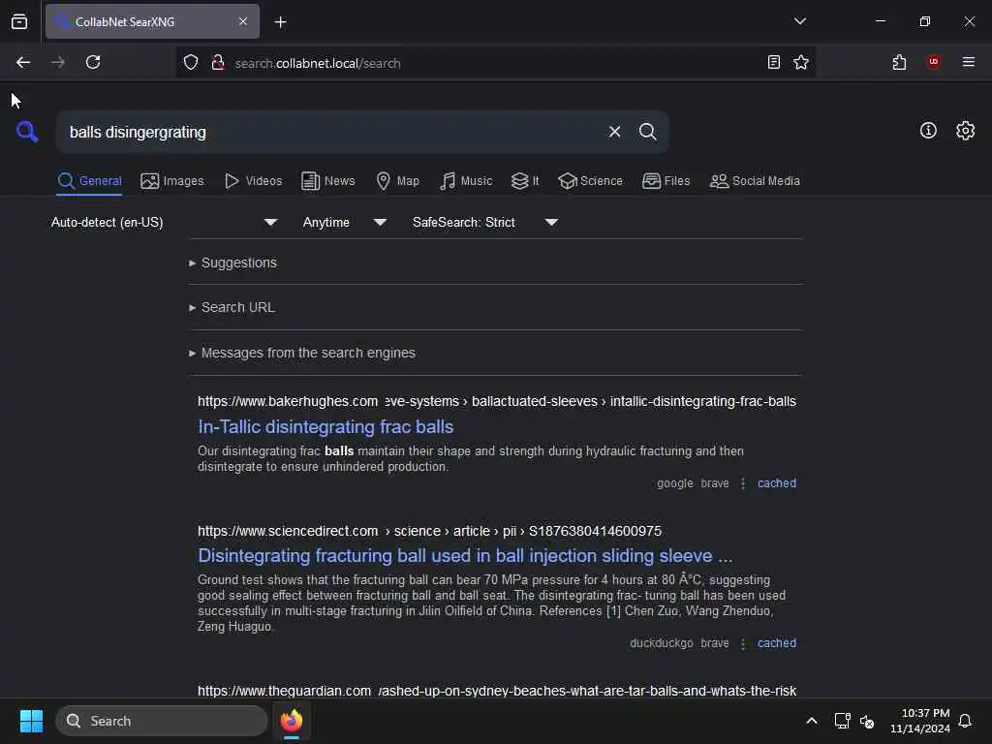Switch to News category
This screenshot has height=744, width=992.
point(328,181)
